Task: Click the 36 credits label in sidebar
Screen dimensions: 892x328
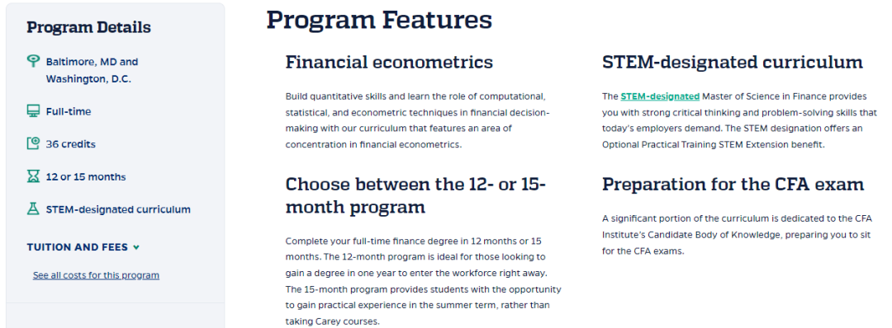Action: (x=70, y=144)
